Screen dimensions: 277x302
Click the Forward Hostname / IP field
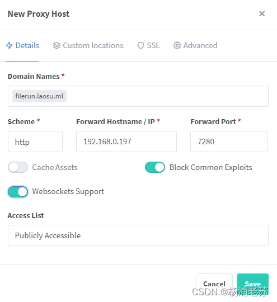point(126,141)
